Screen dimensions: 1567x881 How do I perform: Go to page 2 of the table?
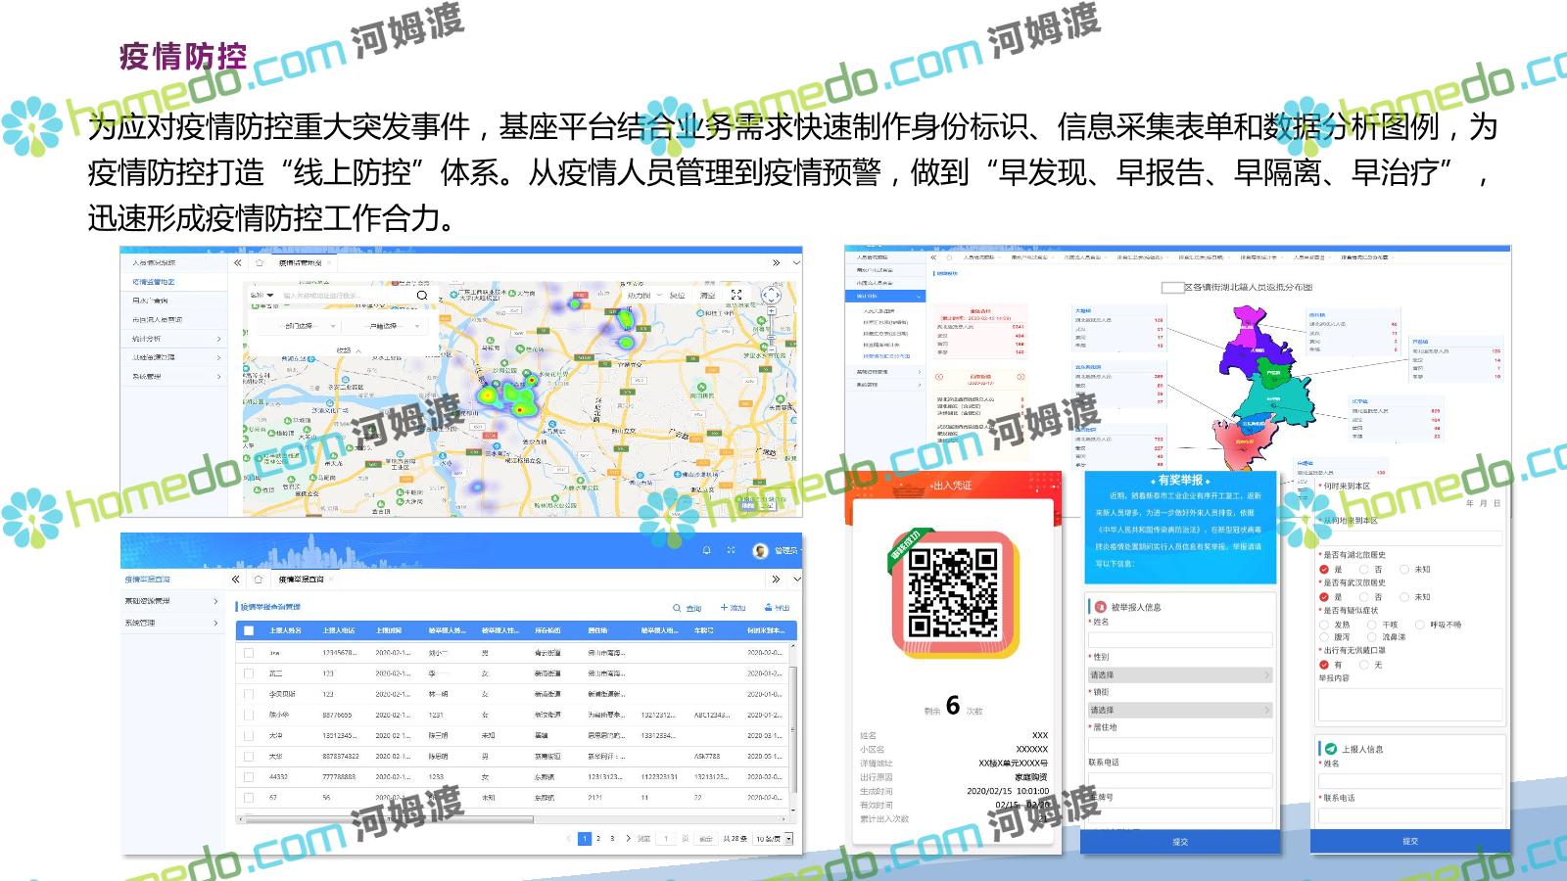(598, 839)
